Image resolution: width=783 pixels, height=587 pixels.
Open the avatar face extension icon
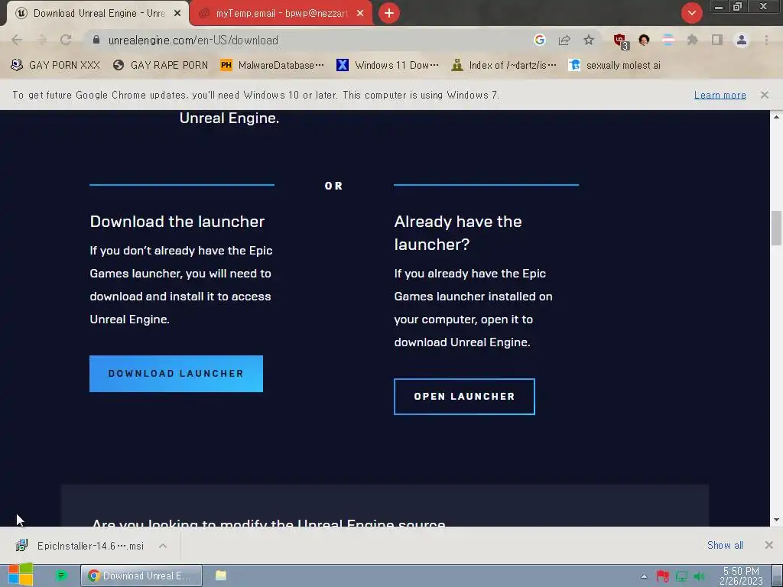pyautogui.click(x=644, y=40)
